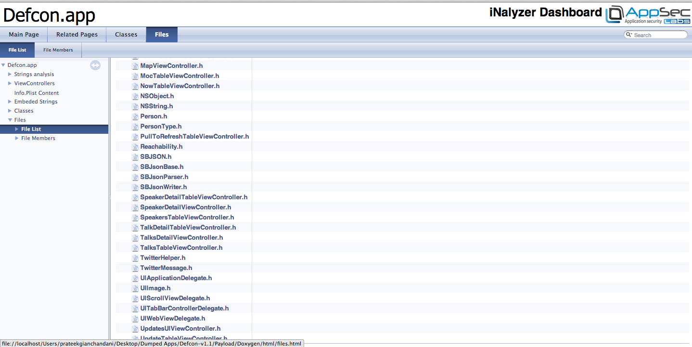Open TalkDetailTableViewController.h link
The width and height of the screenshot is (692, 347).
(x=188, y=228)
